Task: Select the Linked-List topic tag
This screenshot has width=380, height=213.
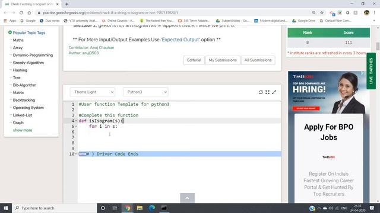Action: pos(23,115)
